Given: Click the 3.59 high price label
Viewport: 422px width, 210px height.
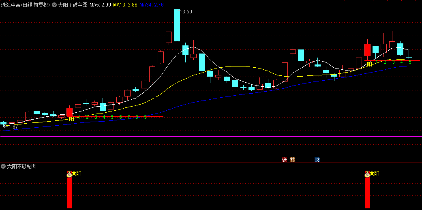Looking at the screenshot, I should point(187,12).
